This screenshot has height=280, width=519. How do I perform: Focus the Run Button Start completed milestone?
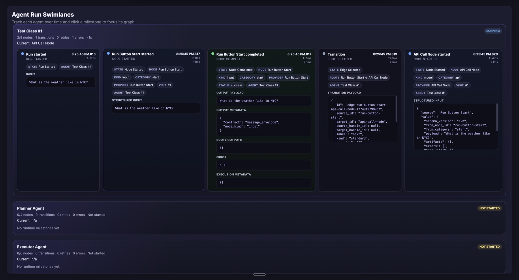[x=261, y=120]
